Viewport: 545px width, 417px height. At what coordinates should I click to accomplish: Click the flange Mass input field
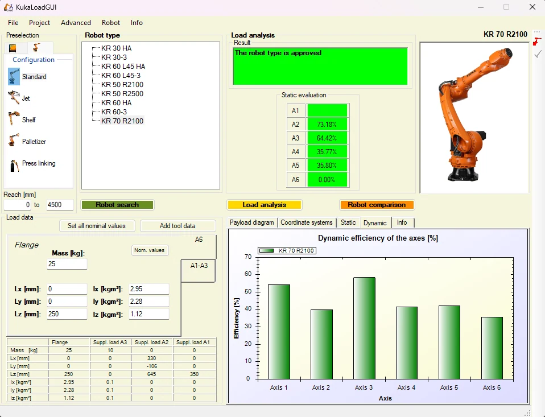coord(67,264)
